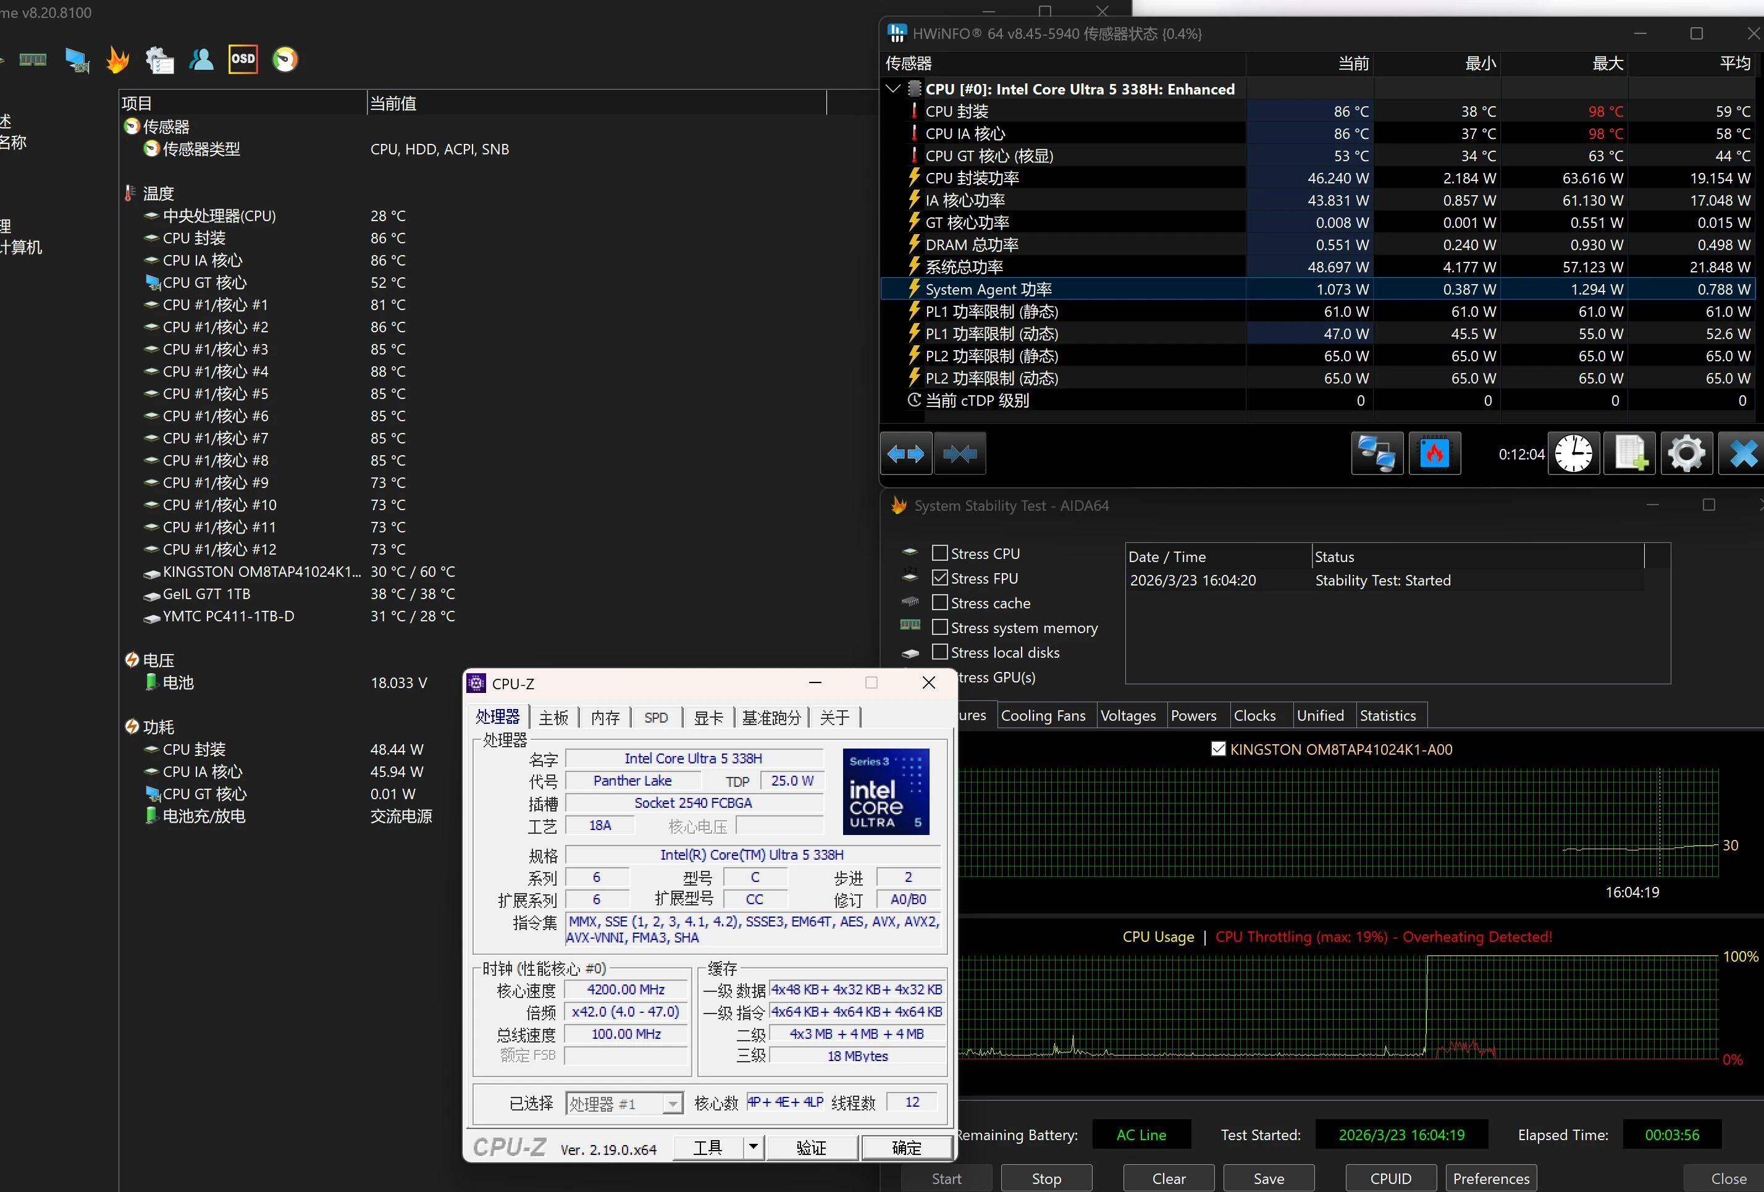Reset HWiNFO sensor clock timer
The height and width of the screenshot is (1192, 1764).
[x=1574, y=454]
